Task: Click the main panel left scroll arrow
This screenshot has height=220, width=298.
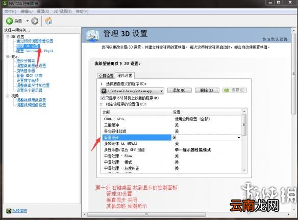Action: click(84, 214)
